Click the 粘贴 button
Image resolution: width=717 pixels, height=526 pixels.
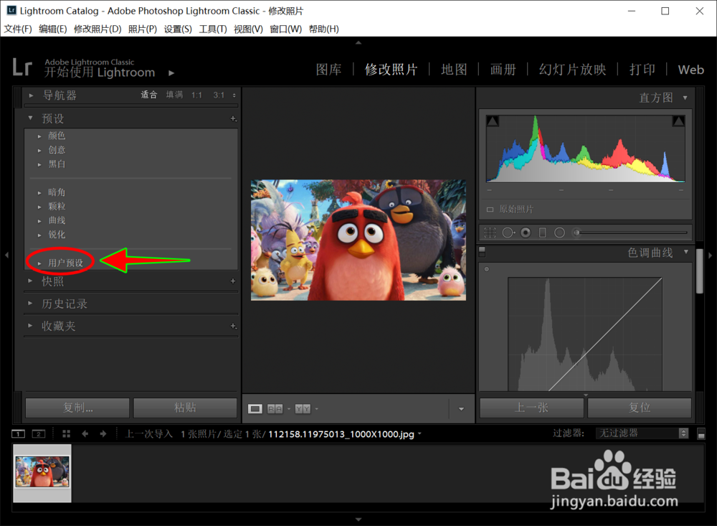tap(185, 408)
